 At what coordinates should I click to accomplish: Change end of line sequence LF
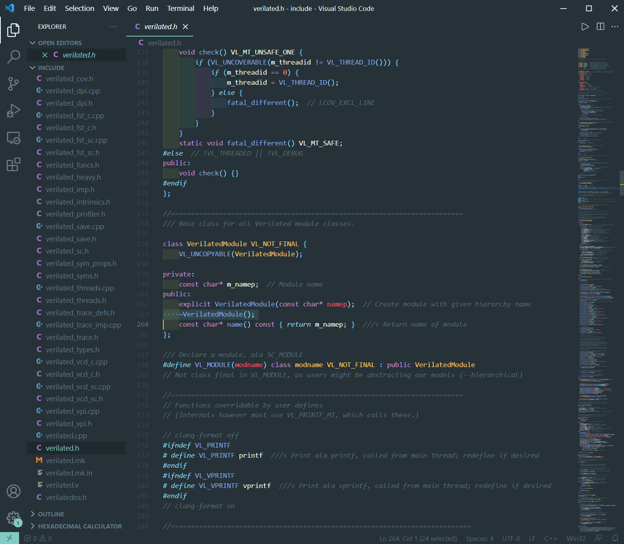532,538
